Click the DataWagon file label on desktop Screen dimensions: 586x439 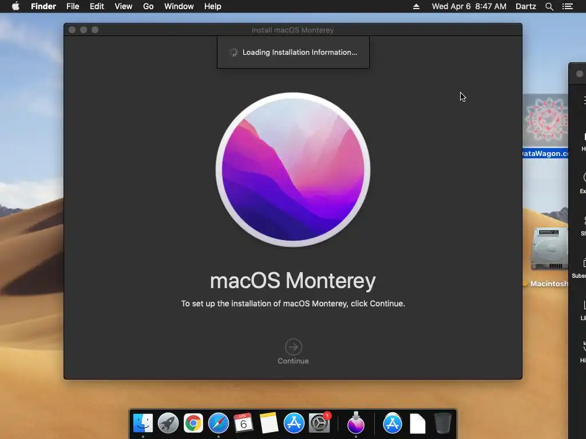click(x=545, y=153)
